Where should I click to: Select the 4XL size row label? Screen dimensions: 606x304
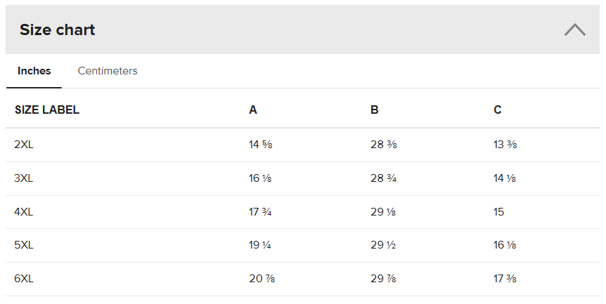pos(24,212)
